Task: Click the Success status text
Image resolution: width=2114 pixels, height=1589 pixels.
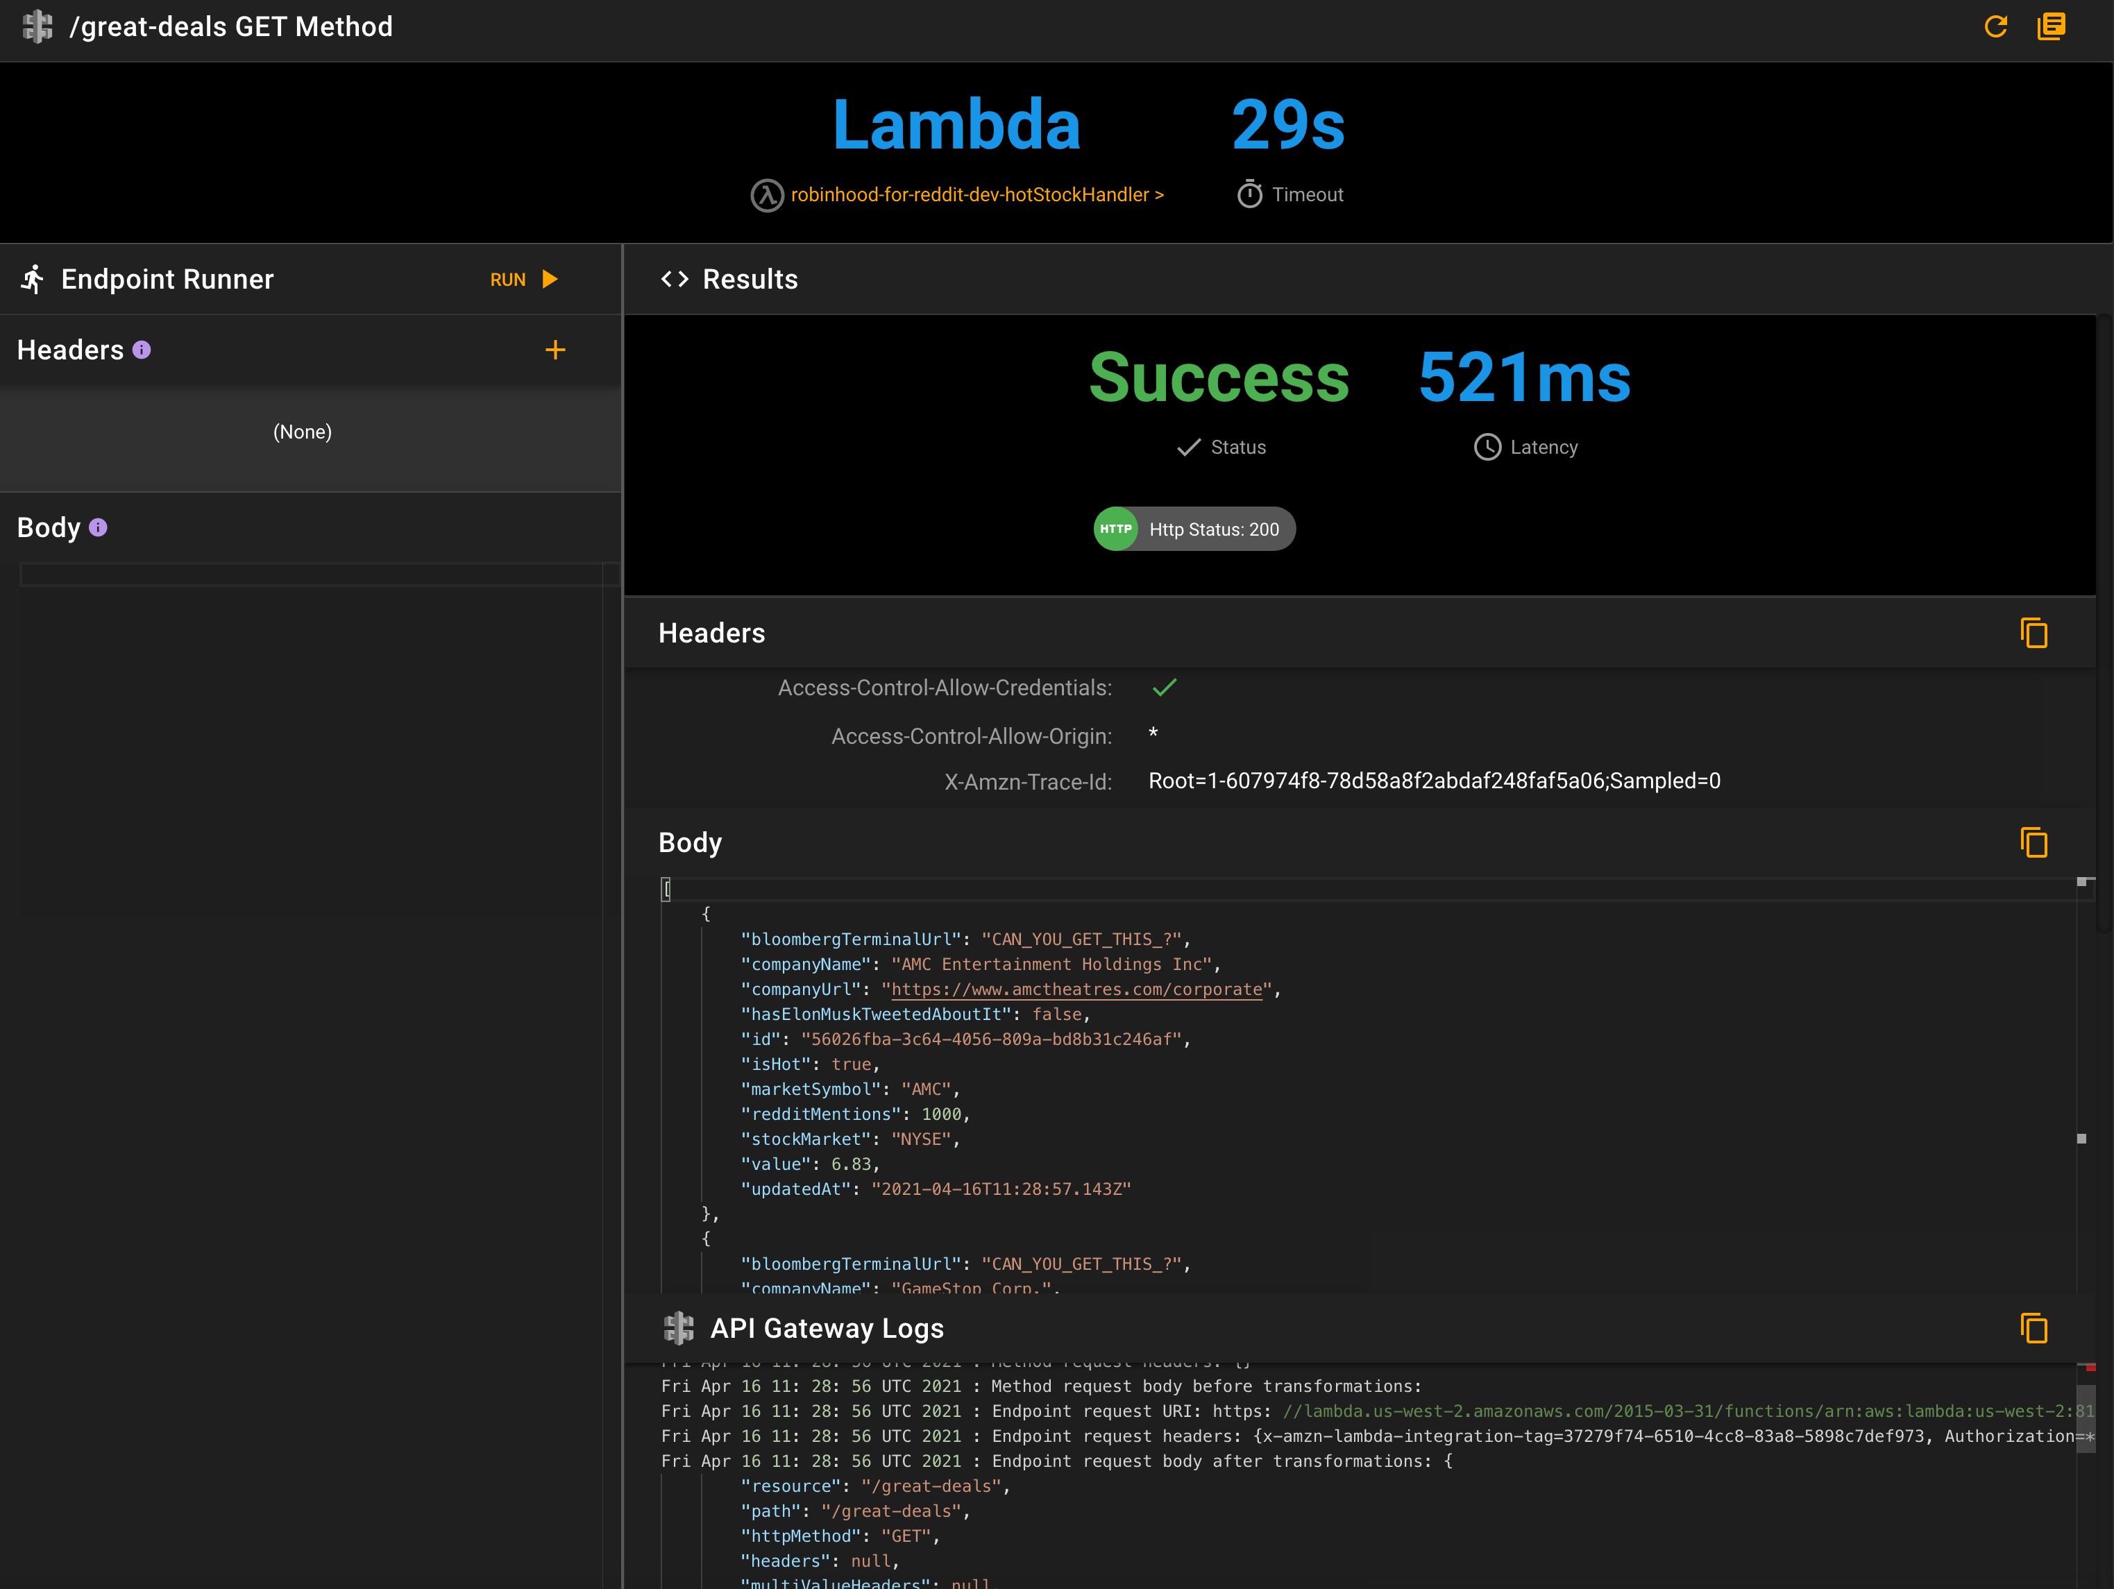Action: pyautogui.click(x=1219, y=377)
